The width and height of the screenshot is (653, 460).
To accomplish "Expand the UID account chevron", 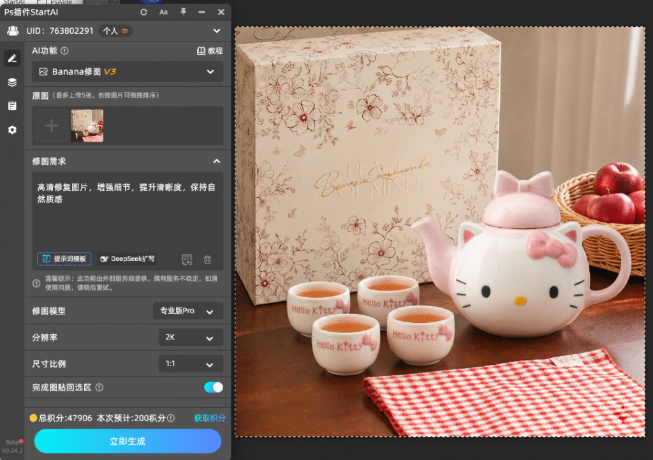I will click(x=217, y=31).
